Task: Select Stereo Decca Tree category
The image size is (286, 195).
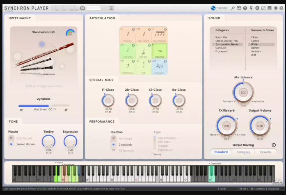Action: [x=227, y=41]
